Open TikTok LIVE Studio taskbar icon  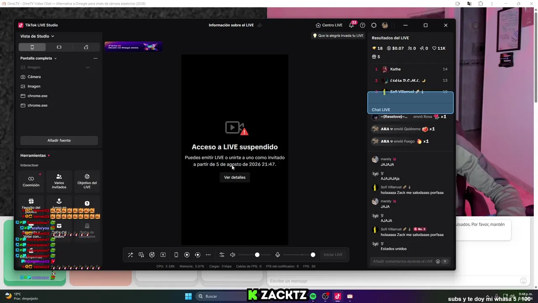coord(337,296)
